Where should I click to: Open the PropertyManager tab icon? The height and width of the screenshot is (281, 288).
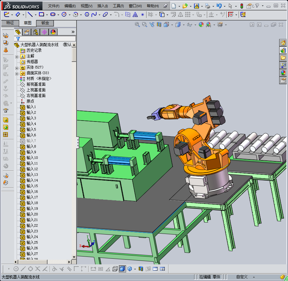coord(27,32)
